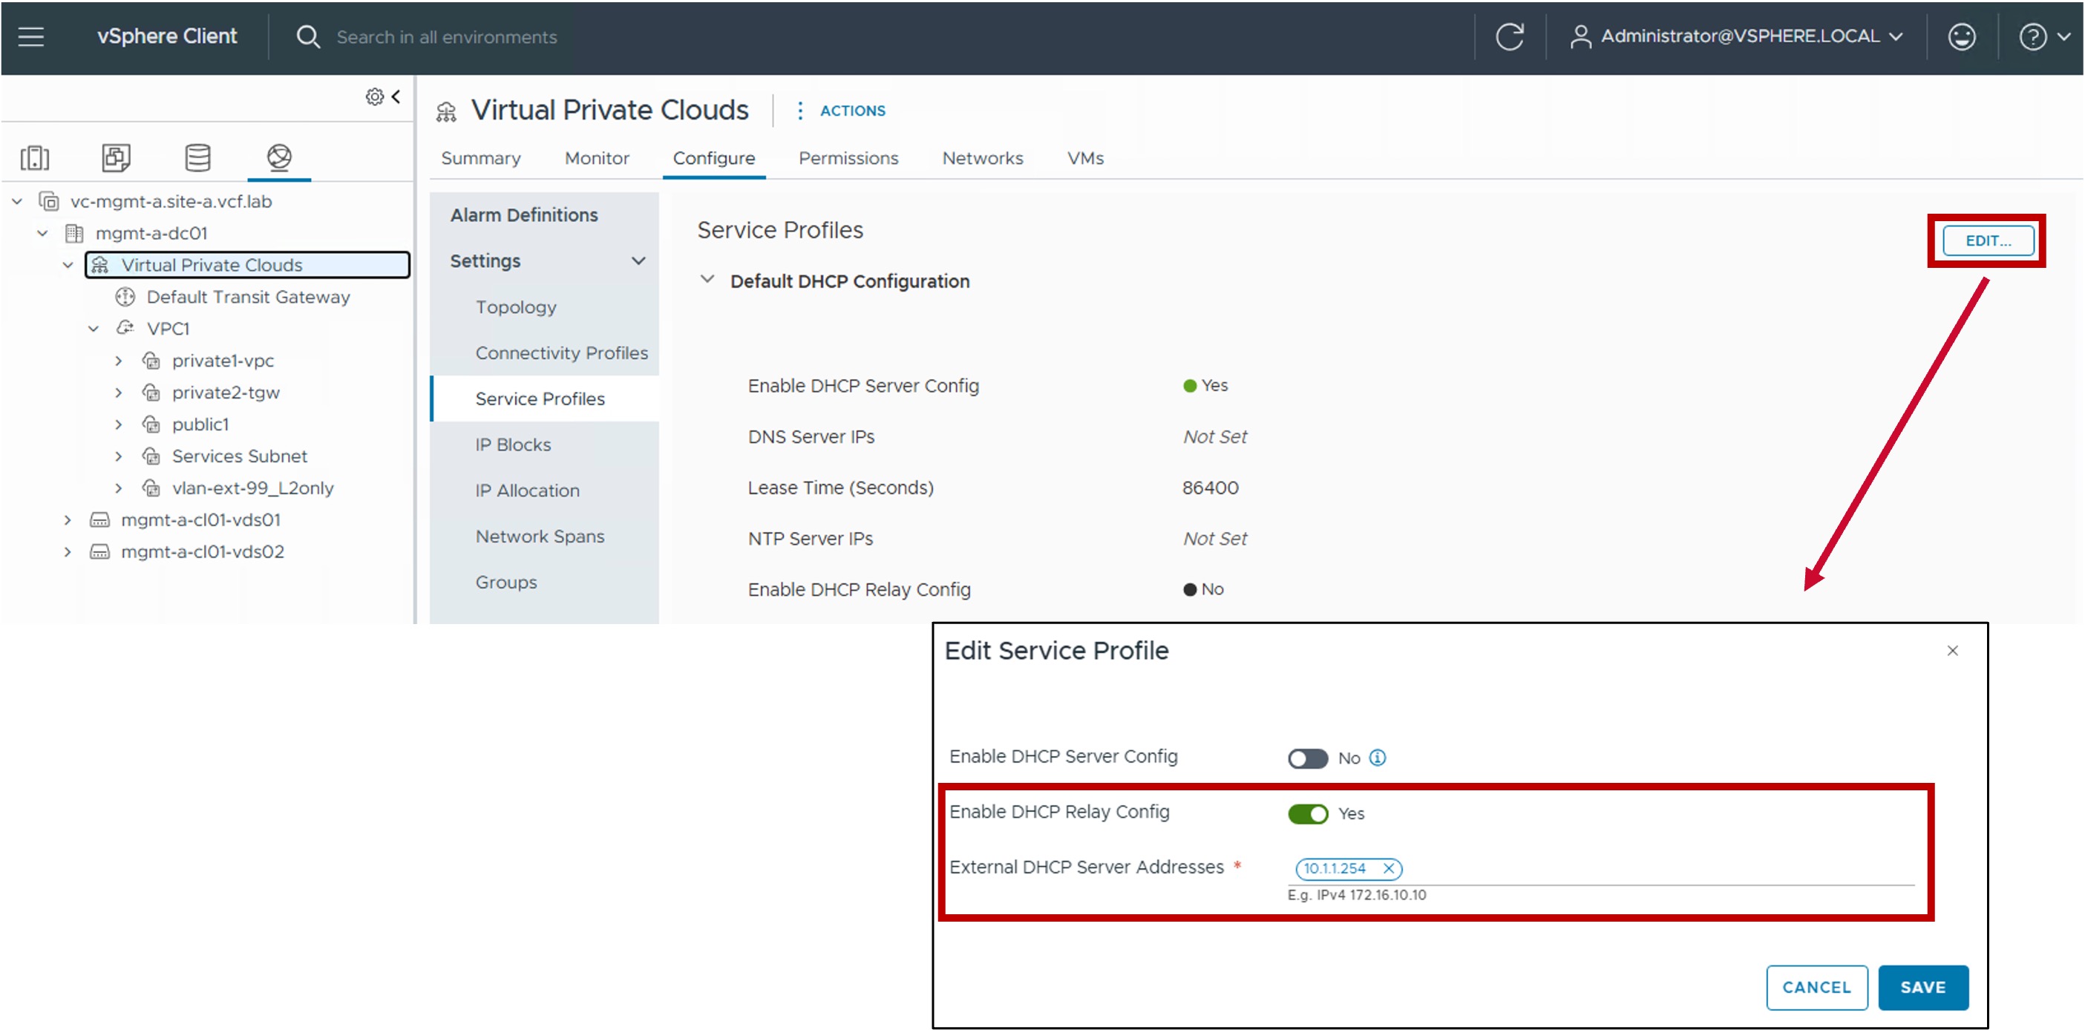The image size is (2085, 1030).
Task: Collapse the Virtual Private Clouds tree node
Action: point(68,266)
